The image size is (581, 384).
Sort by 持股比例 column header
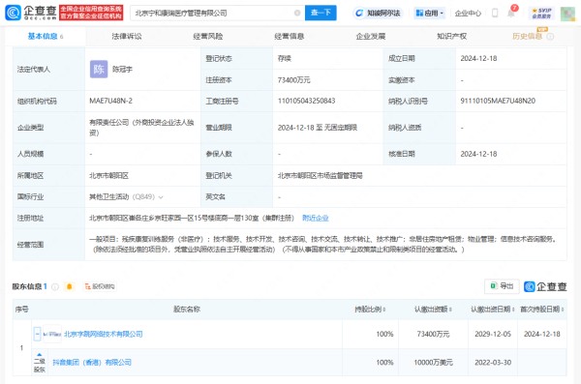pyautogui.click(x=370, y=310)
